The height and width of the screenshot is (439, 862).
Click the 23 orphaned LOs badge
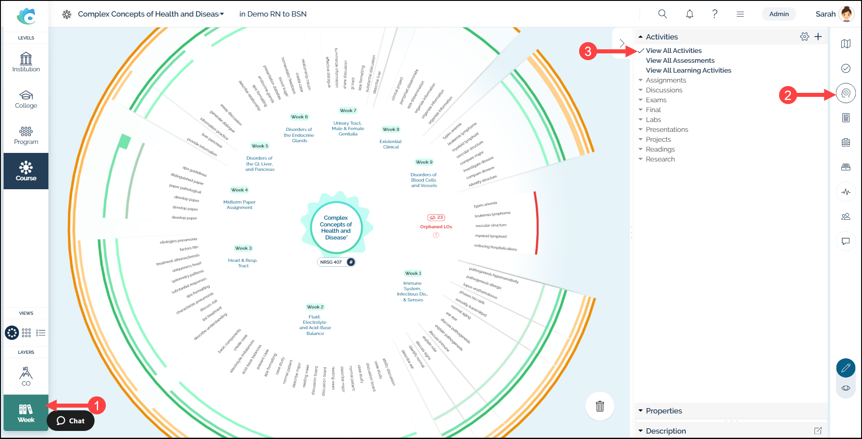[436, 217]
